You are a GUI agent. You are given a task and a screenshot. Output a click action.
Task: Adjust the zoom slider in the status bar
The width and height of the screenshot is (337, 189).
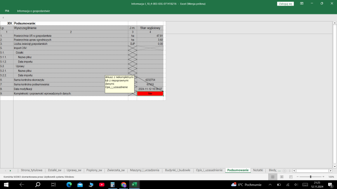click(310, 177)
